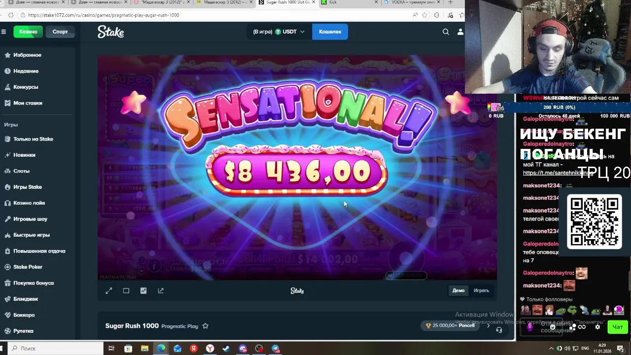Switch to Играть real-money mode
This screenshot has height=355, width=631.
click(481, 290)
